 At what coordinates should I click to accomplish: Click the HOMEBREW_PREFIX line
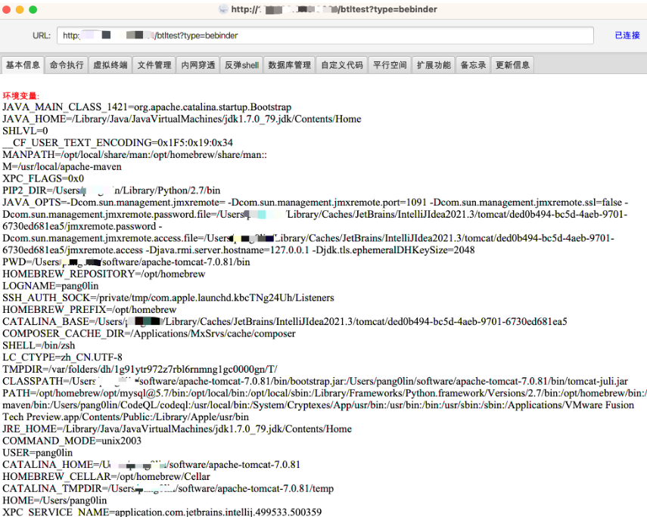89,310
